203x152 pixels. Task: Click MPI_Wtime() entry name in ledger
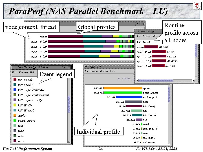[x=26, y=110]
